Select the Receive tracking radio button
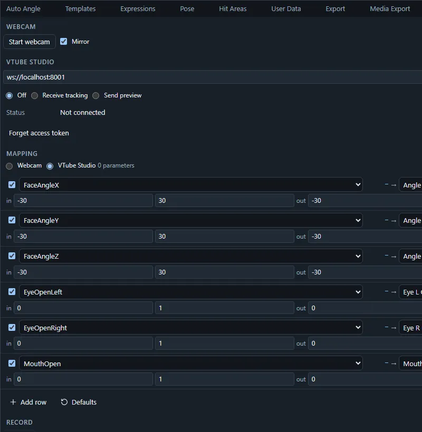Image resolution: width=422 pixels, height=432 pixels. [34, 95]
